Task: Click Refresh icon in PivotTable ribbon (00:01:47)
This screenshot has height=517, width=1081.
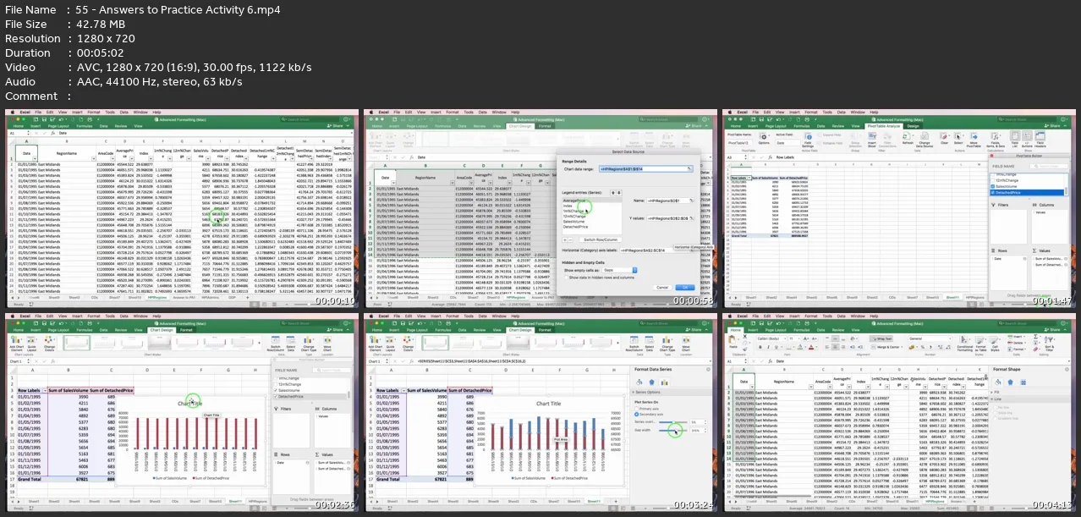Action: 907,136
